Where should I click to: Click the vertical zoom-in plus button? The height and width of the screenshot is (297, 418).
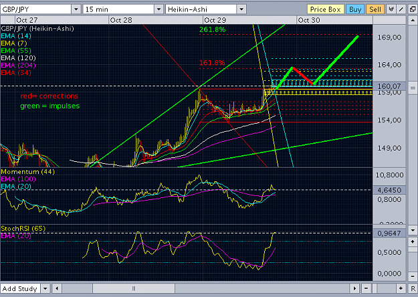(413, 241)
